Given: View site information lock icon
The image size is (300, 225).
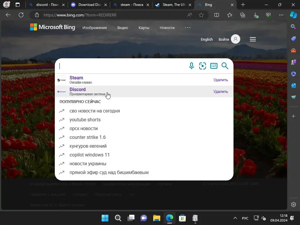Looking at the screenshot, I should 37,15.
